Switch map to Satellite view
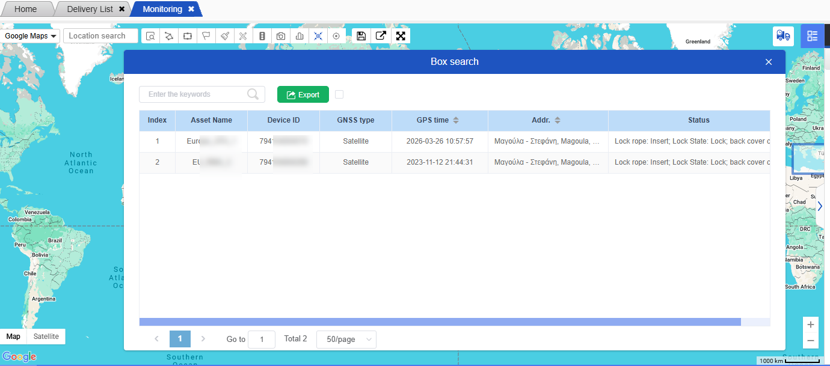This screenshot has height=366, width=830. pos(46,337)
